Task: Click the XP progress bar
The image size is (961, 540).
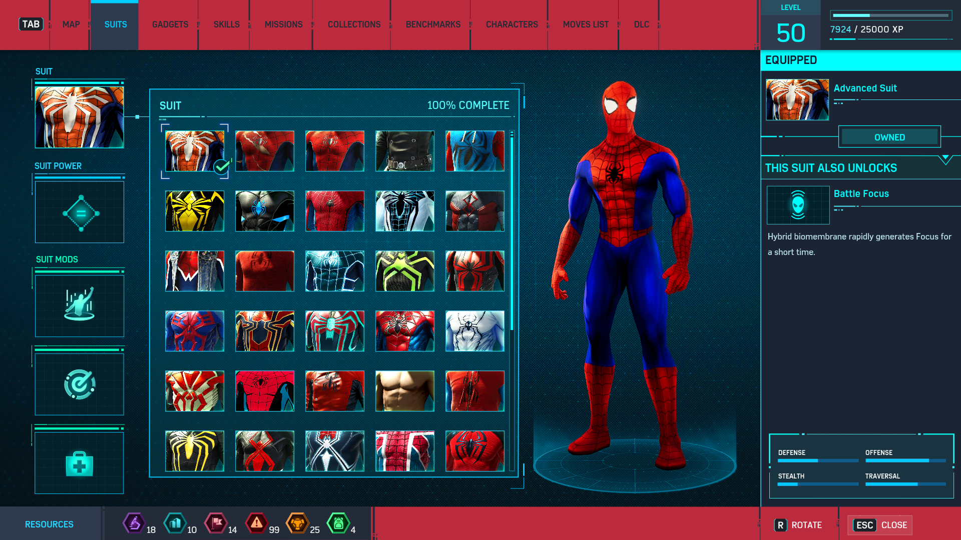Action: [x=890, y=15]
